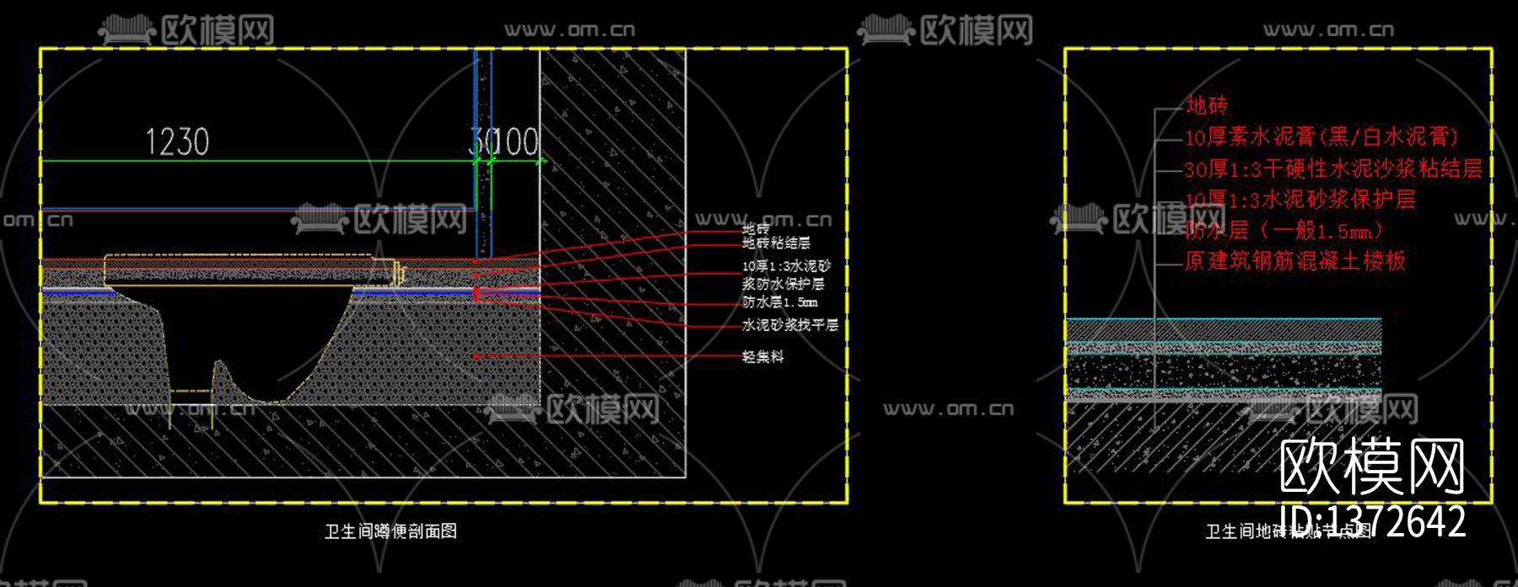Click the 10厚1:3水泥砂浆保护层 red text

pyautogui.click(x=1300, y=200)
